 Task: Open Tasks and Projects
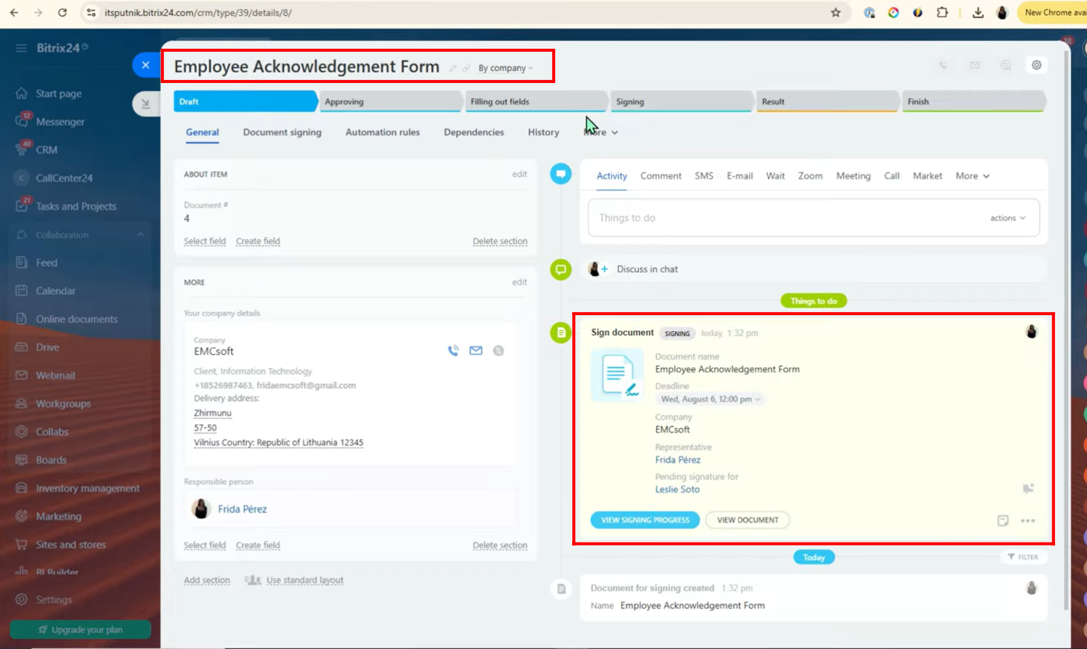(76, 206)
